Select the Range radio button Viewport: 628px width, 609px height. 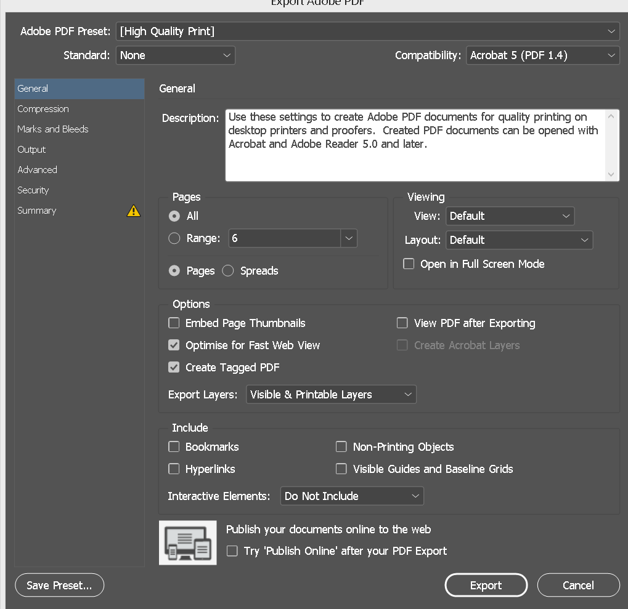[174, 238]
